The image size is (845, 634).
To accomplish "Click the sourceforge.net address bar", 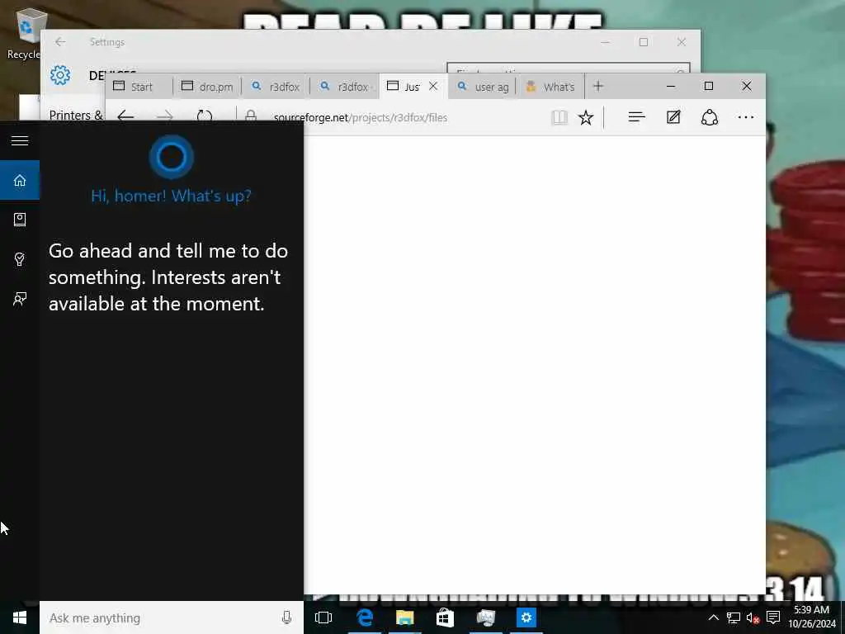I will [x=360, y=117].
